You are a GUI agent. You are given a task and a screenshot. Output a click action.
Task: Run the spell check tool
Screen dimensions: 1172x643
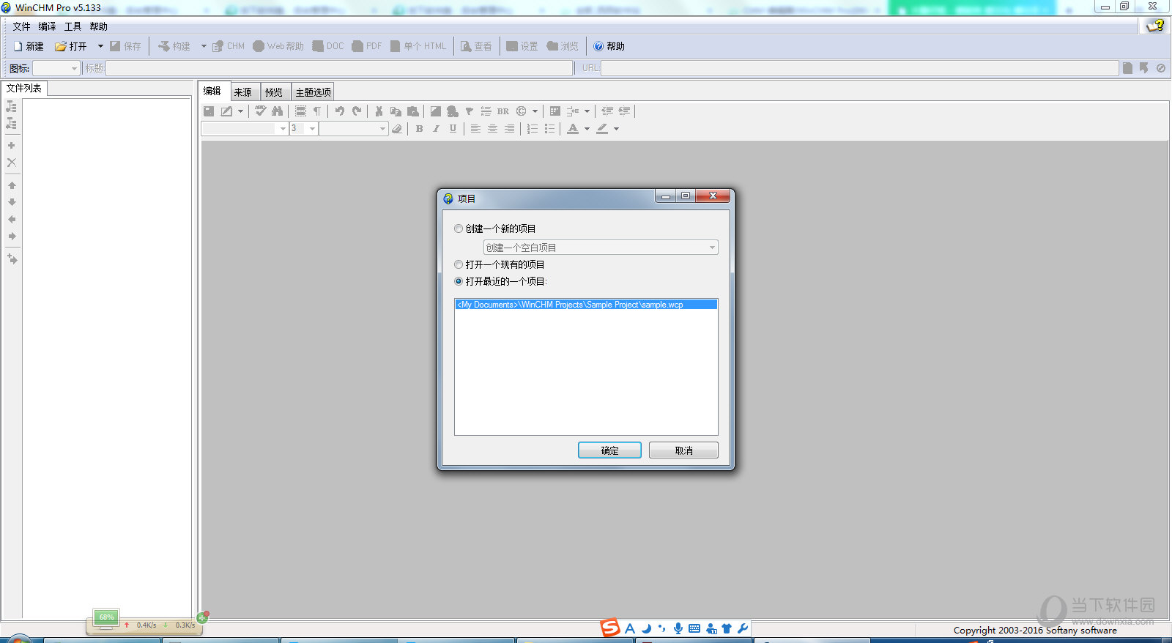260,111
